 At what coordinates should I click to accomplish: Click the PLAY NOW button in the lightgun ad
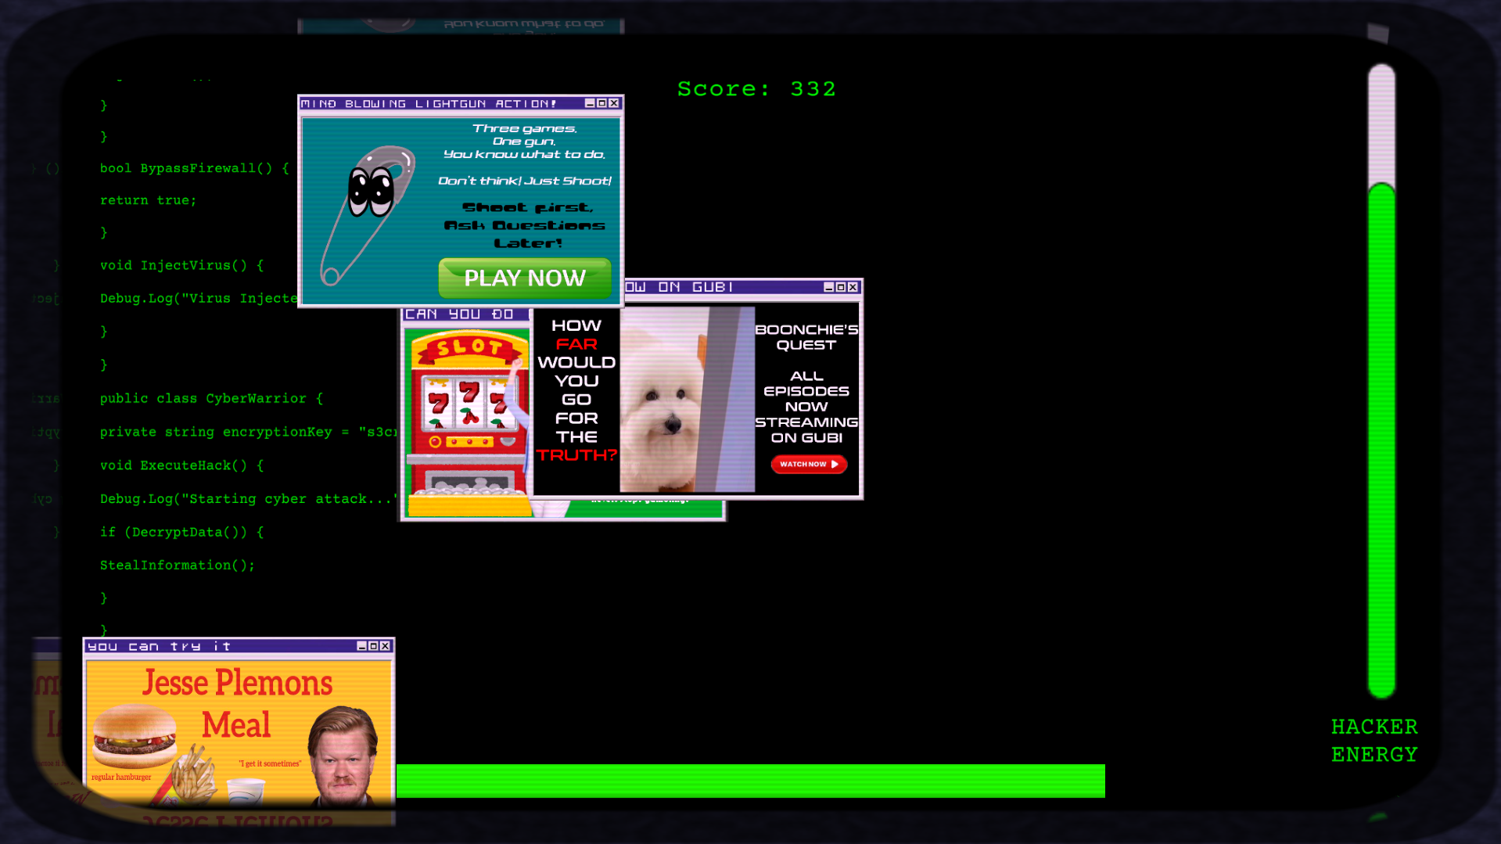click(x=525, y=278)
